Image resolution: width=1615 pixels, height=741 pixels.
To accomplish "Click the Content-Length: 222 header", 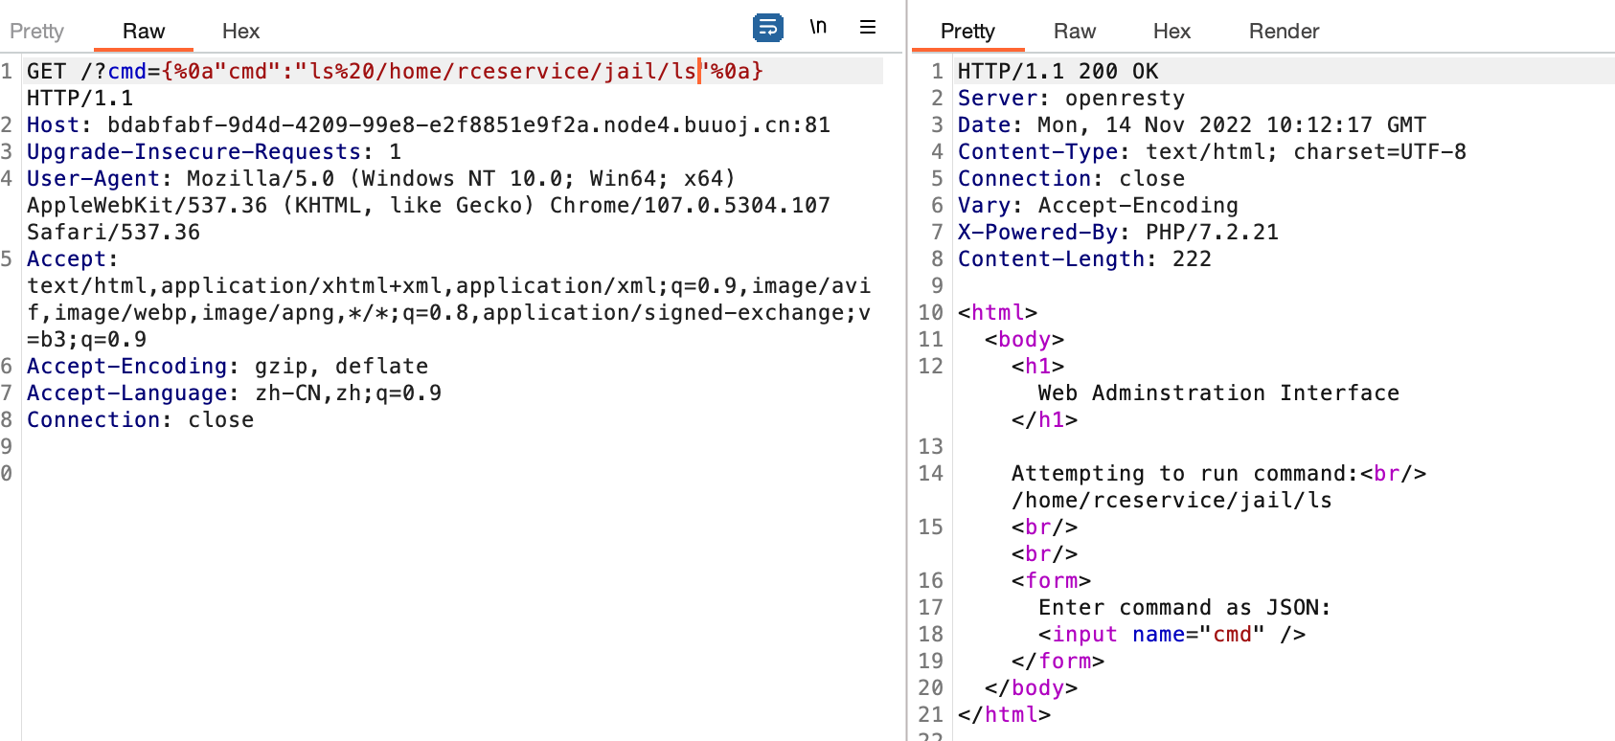I will (1084, 258).
